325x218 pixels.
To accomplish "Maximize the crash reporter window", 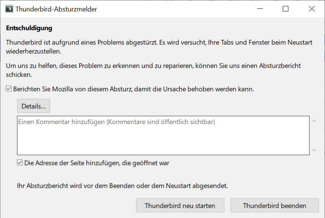I will [x=285, y=9].
